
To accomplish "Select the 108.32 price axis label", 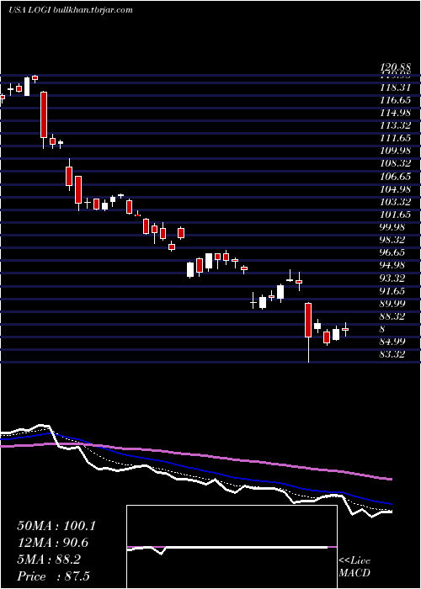I will click(x=396, y=163).
